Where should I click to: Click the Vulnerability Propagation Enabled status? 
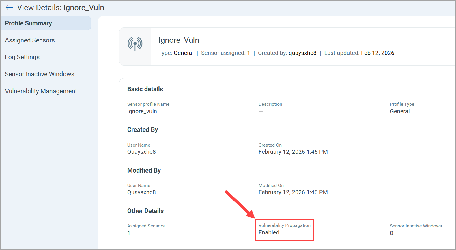point(269,232)
